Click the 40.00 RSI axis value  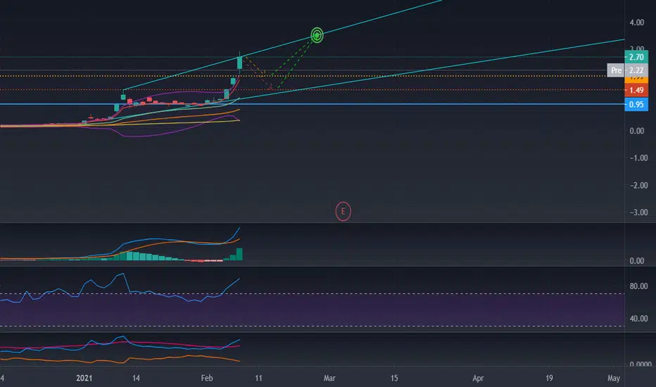pyautogui.click(x=638, y=318)
